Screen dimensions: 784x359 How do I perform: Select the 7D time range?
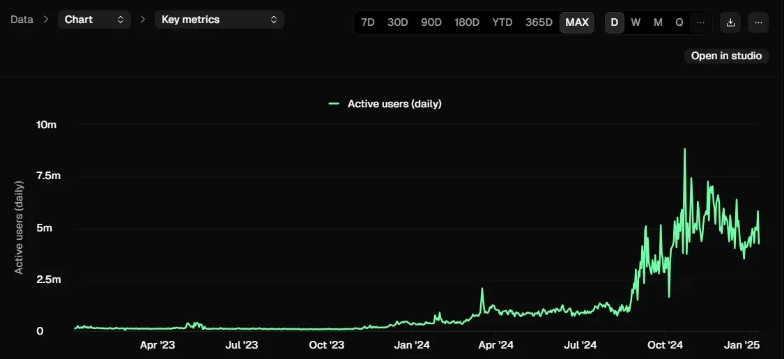(368, 22)
